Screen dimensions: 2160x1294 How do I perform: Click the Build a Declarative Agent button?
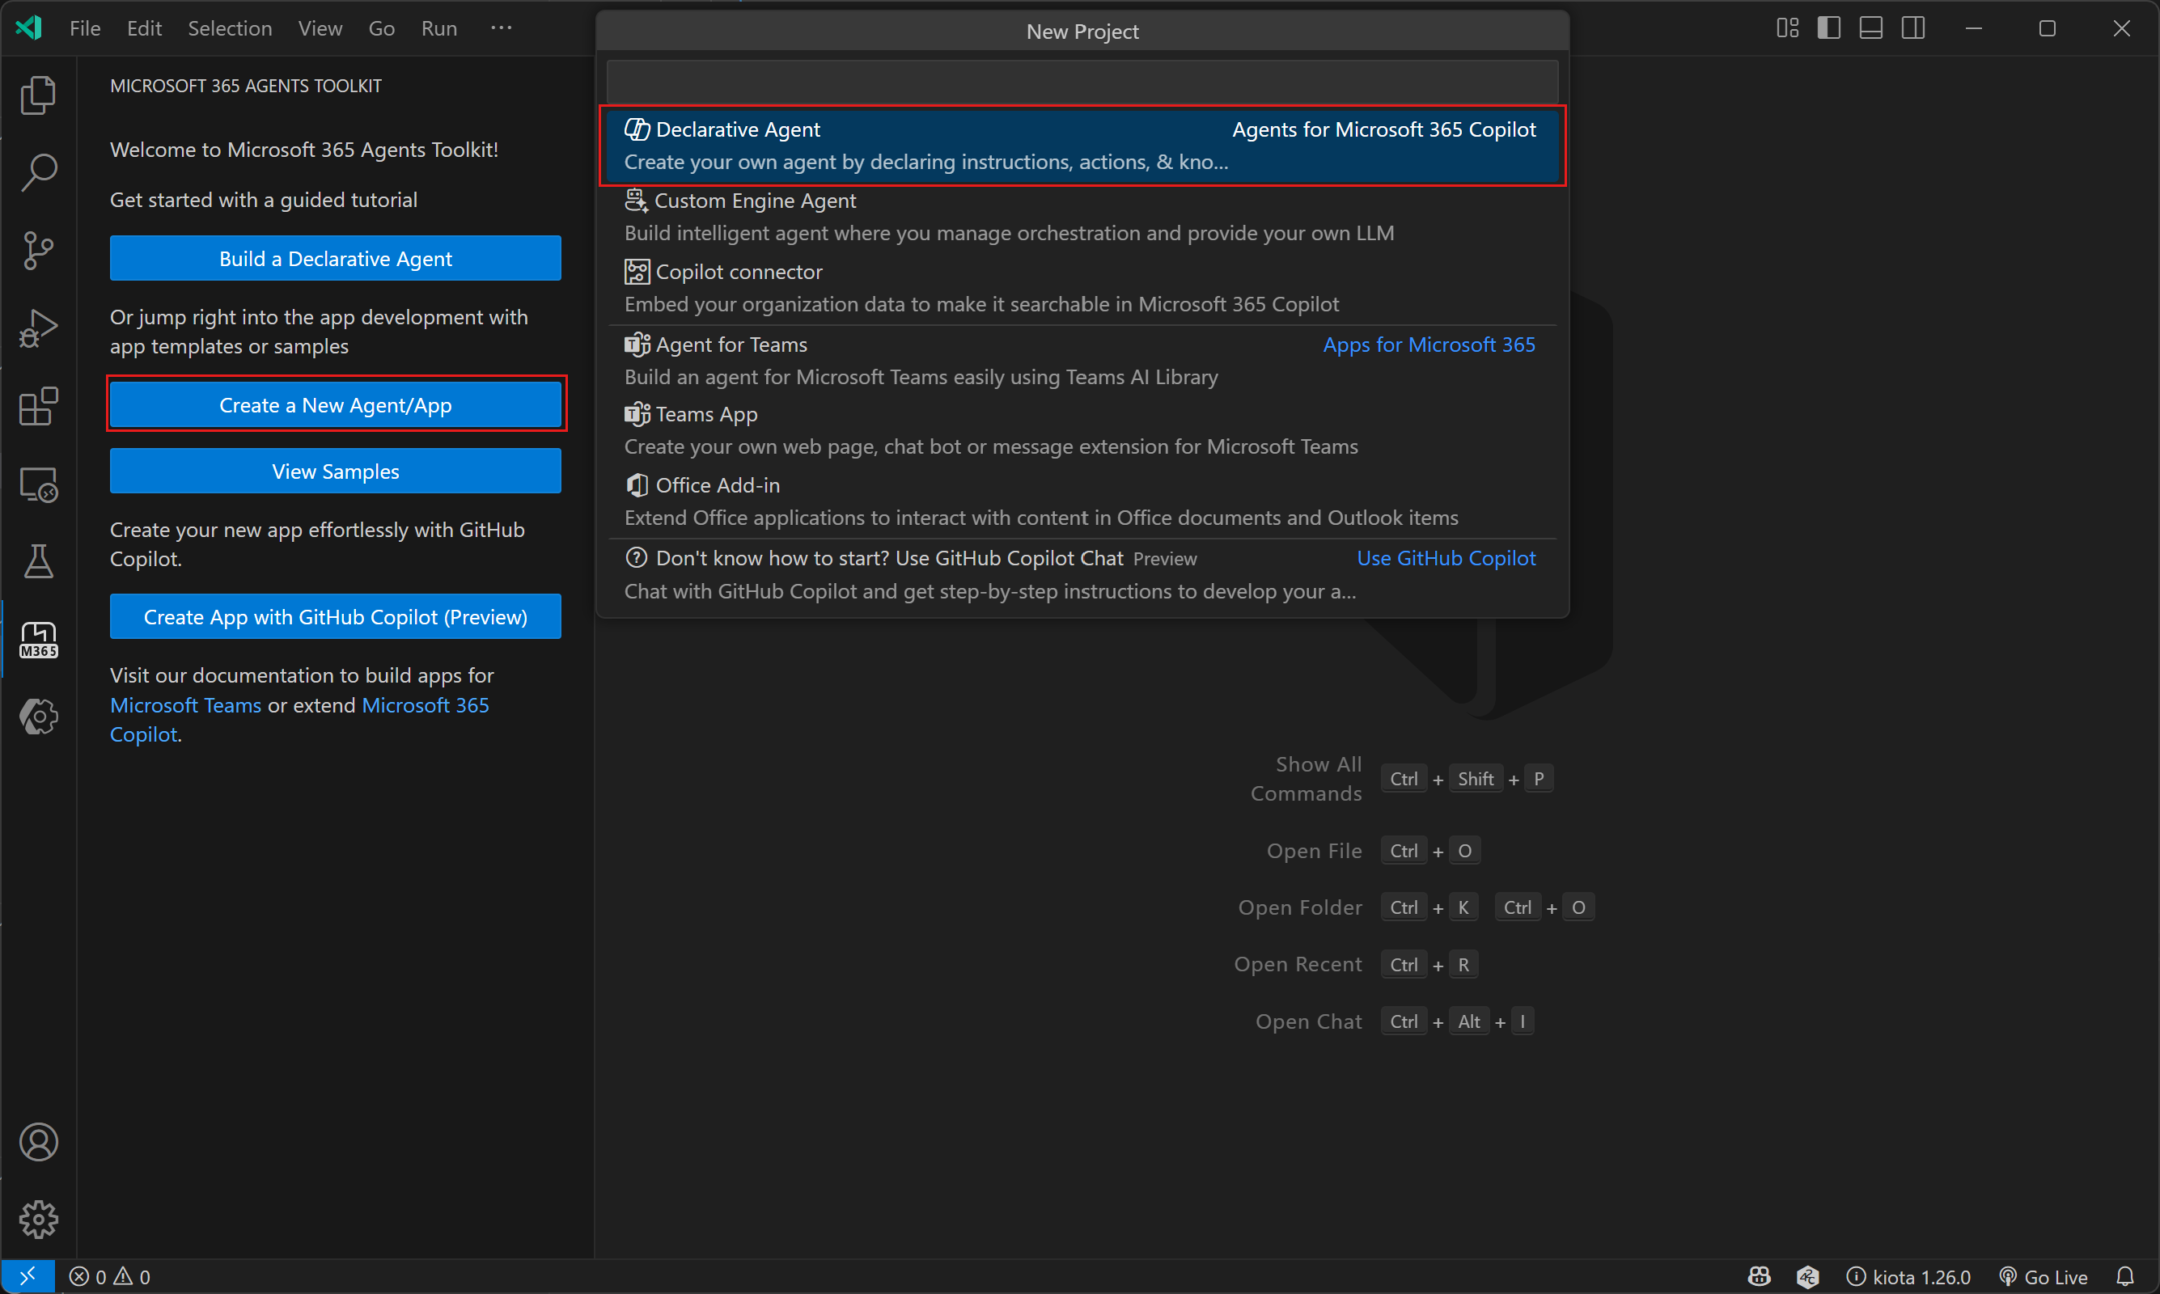pos(335,258)
